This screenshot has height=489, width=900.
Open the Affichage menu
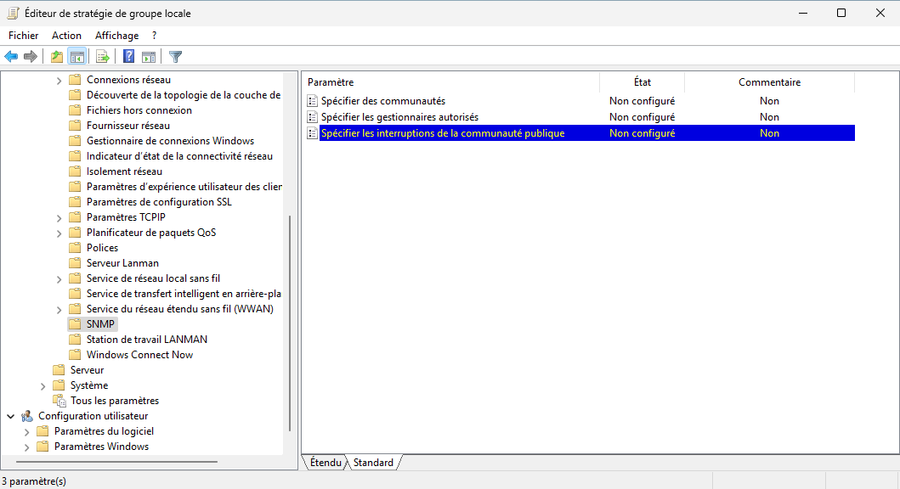point(116,36)
